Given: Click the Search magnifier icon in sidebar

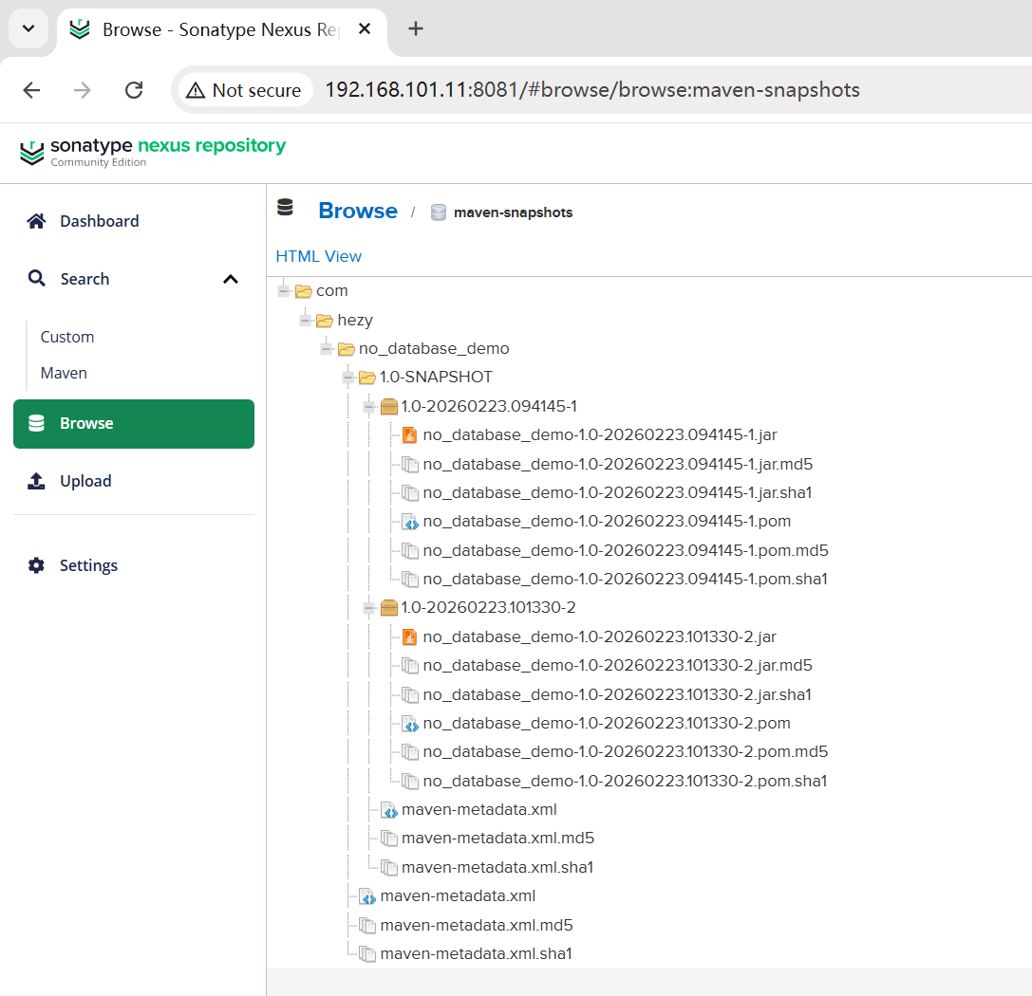Looking at the screenshot, I should click(x=36, y=279).
